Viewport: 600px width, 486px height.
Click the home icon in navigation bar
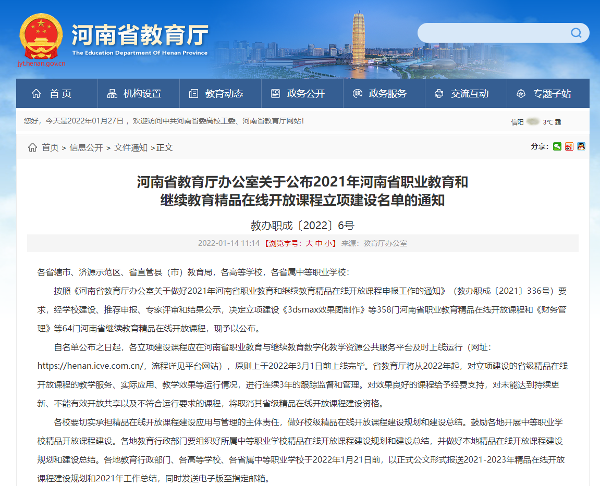36,94
